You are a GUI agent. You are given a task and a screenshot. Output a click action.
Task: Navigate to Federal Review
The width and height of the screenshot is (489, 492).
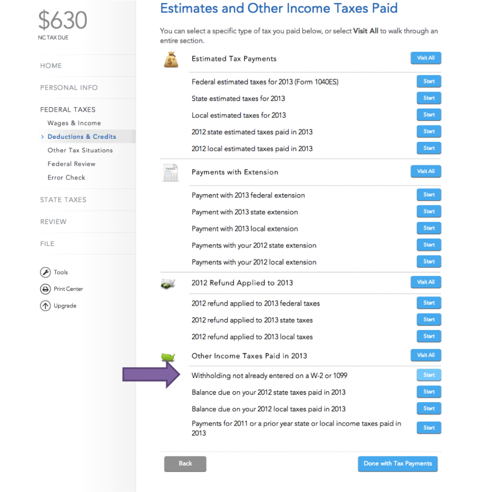[71, 164]
